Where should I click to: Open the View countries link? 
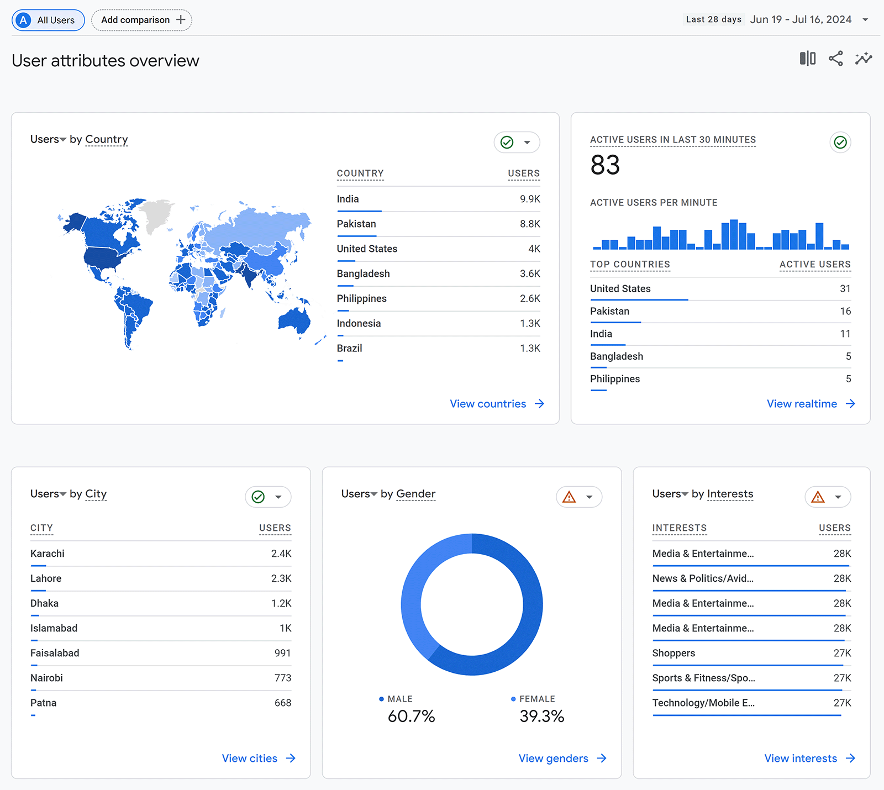click(x=496, y=403)
